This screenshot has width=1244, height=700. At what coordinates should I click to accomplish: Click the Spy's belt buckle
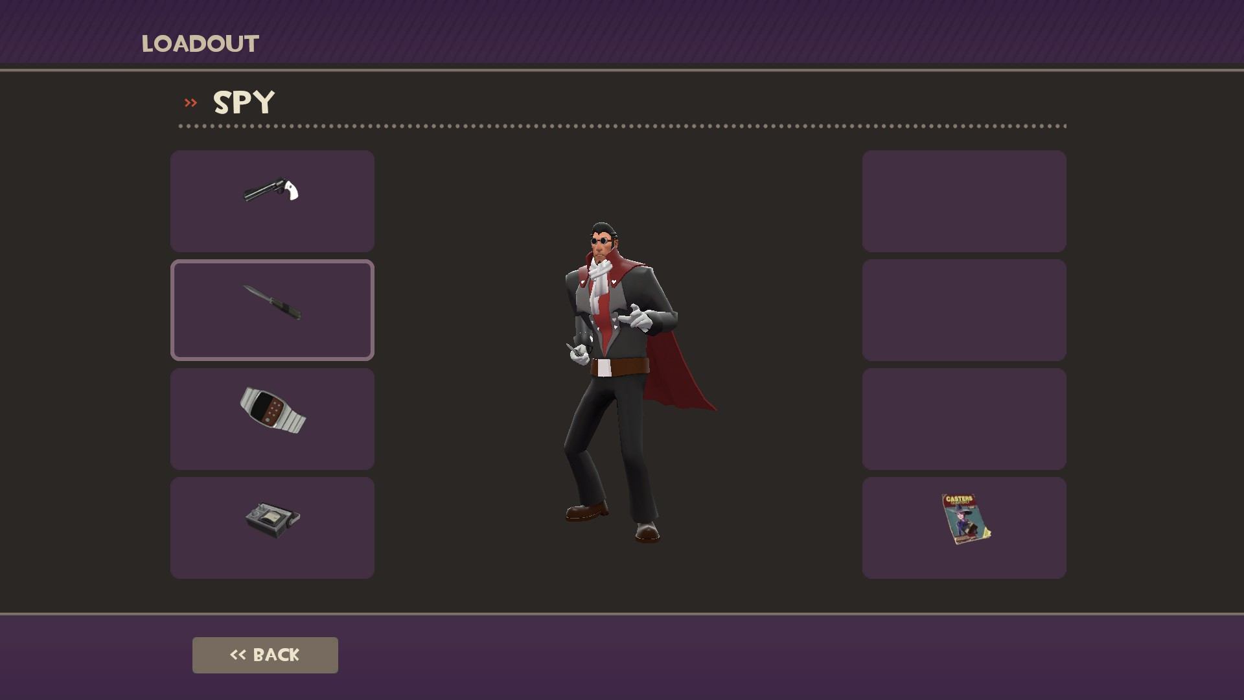(604, 368)
